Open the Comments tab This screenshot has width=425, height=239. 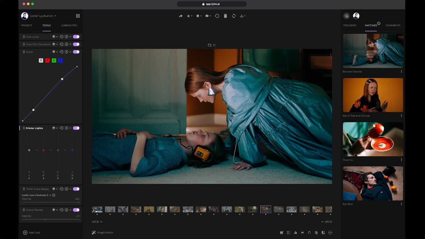393,25
